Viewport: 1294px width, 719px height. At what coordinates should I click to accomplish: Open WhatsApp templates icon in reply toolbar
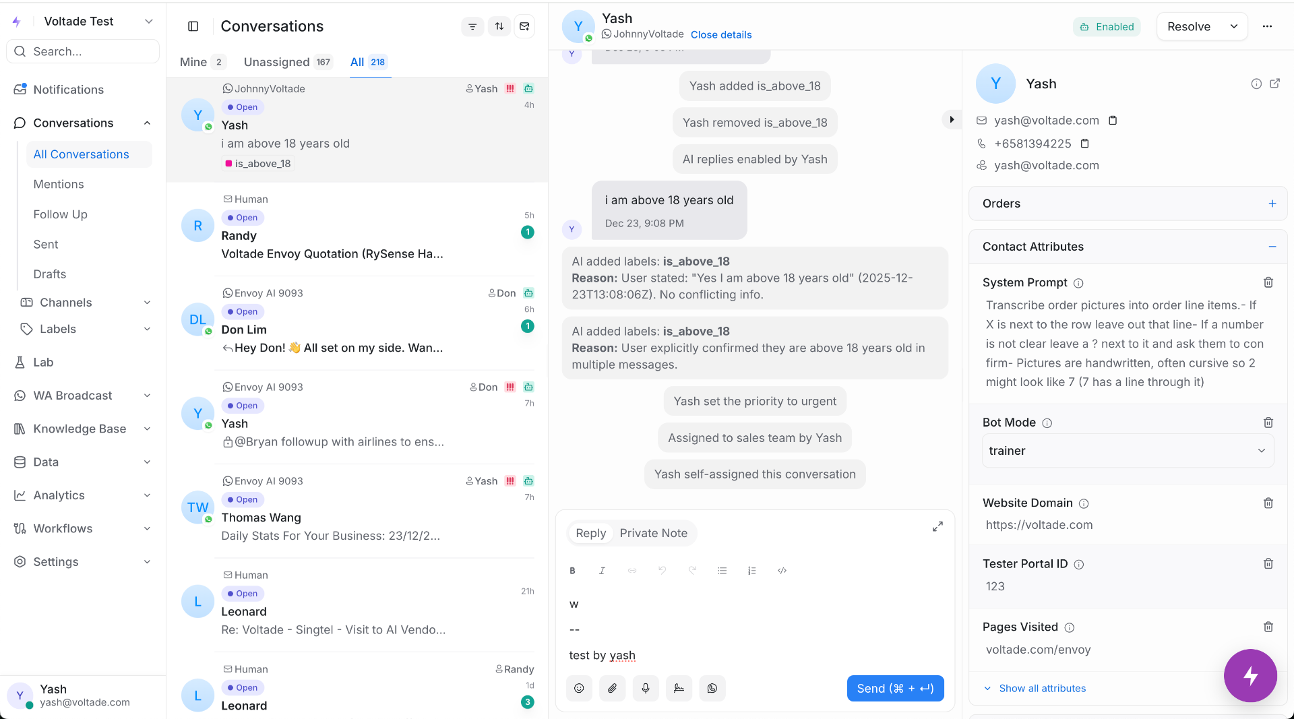(712, 688)
